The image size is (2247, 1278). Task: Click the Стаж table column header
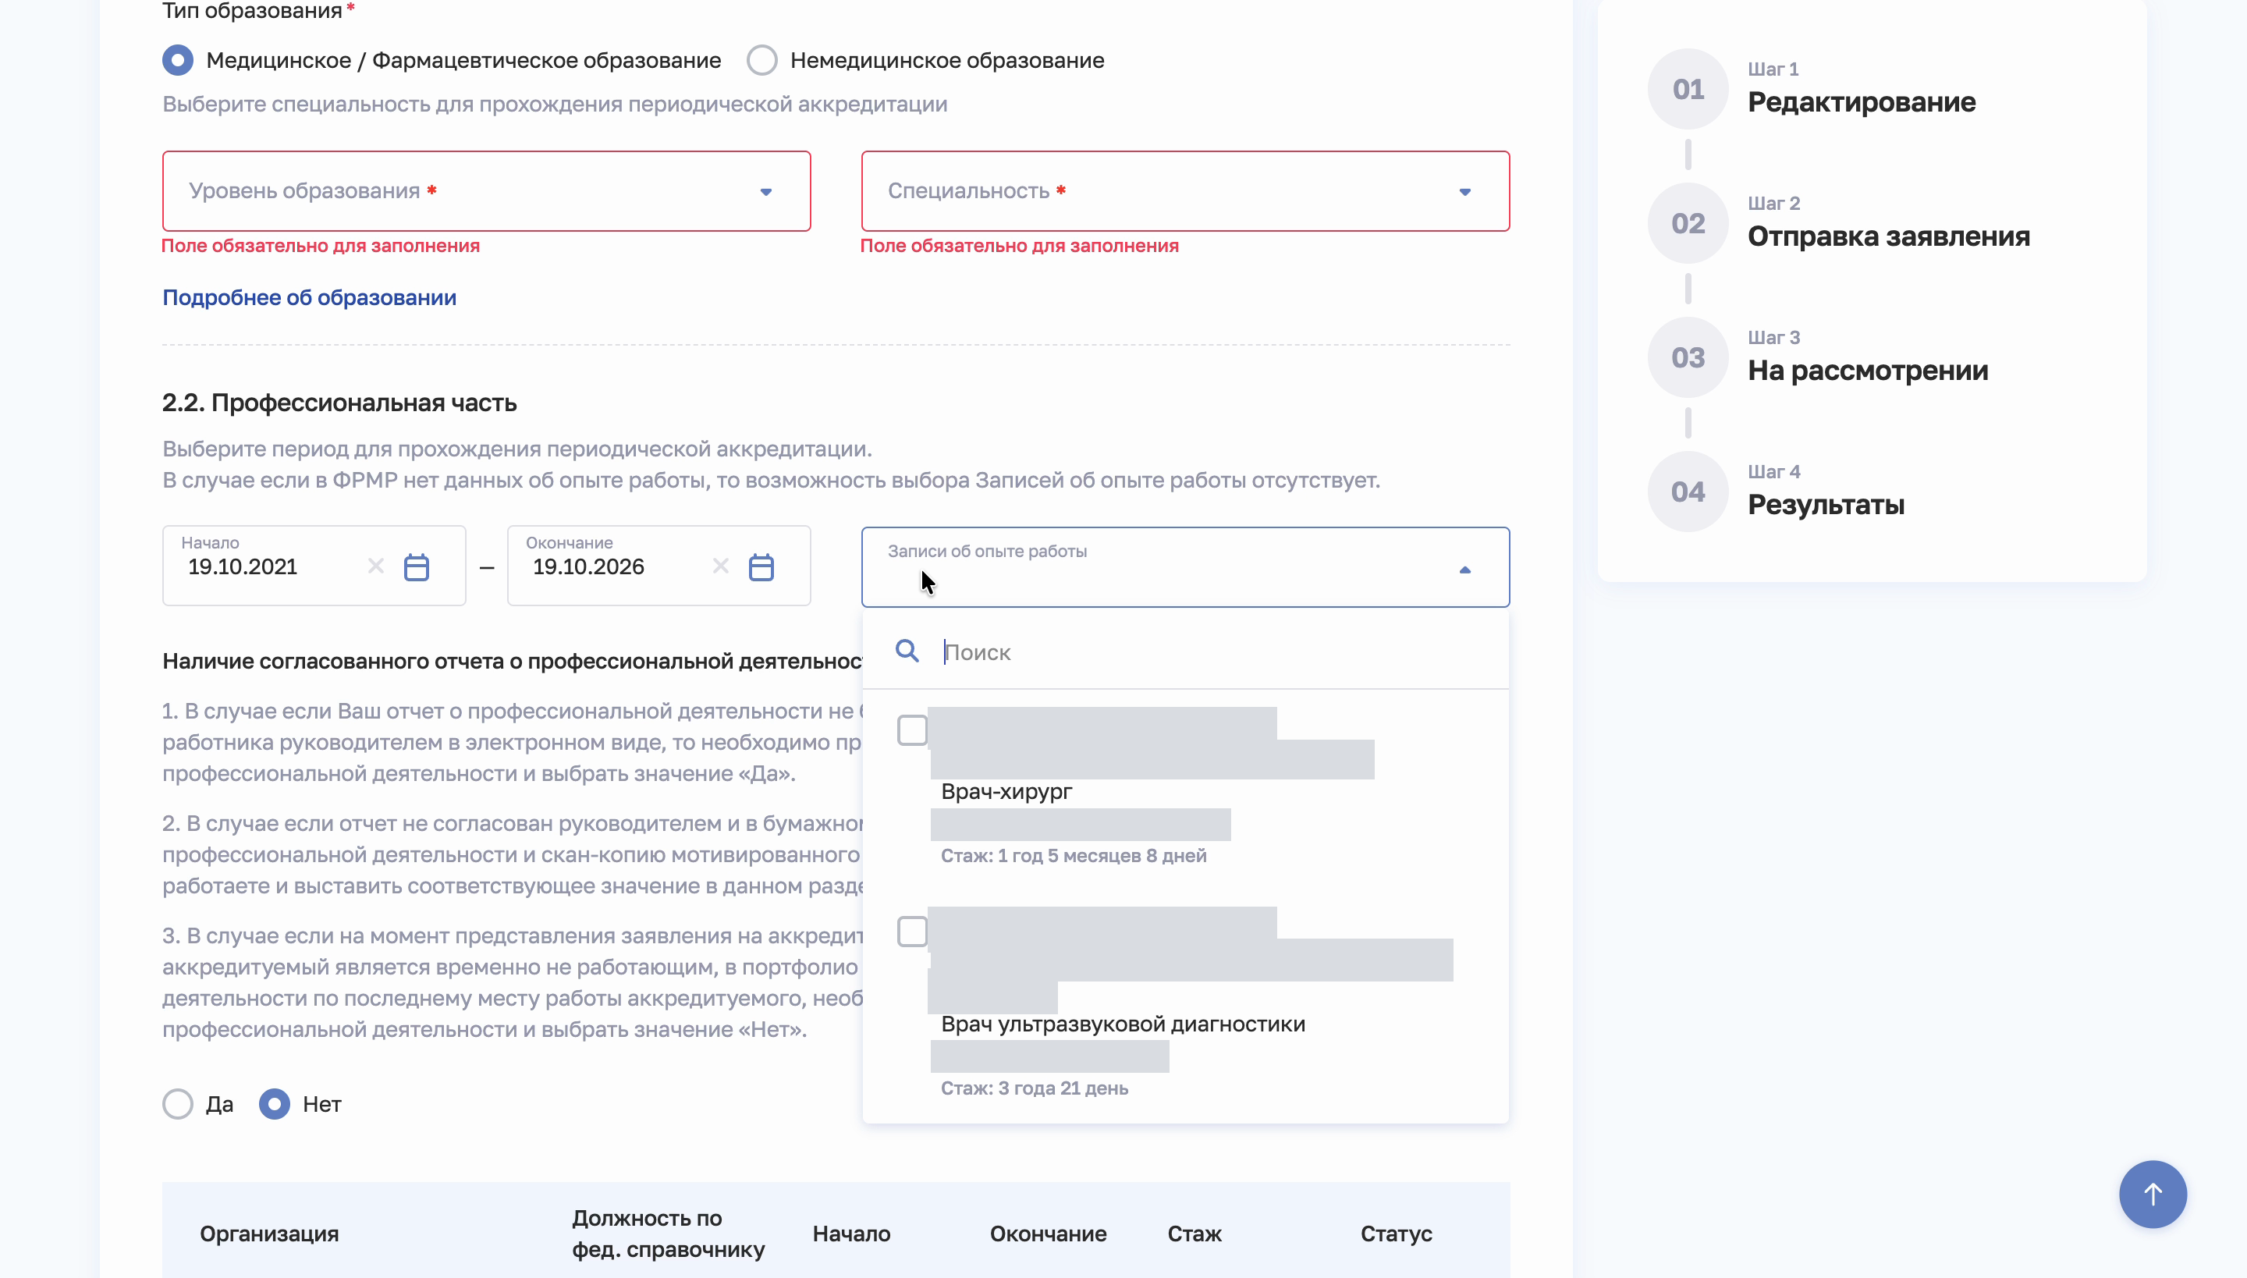click(1194, 1234)
